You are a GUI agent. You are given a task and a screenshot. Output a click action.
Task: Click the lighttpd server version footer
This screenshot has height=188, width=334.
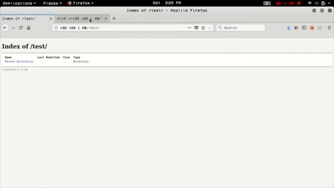pyautogui.click(x=15, y=69)
